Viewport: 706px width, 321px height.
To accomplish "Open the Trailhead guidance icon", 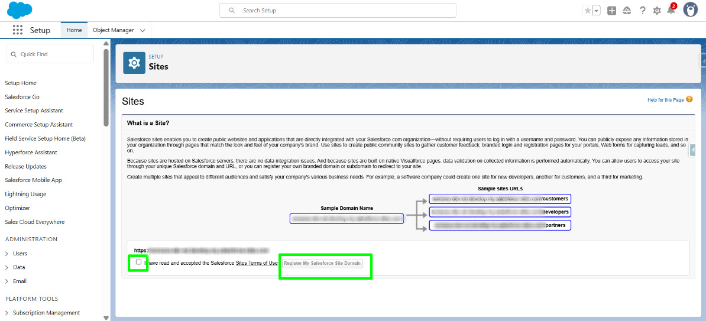I will (x=627, y=11).
